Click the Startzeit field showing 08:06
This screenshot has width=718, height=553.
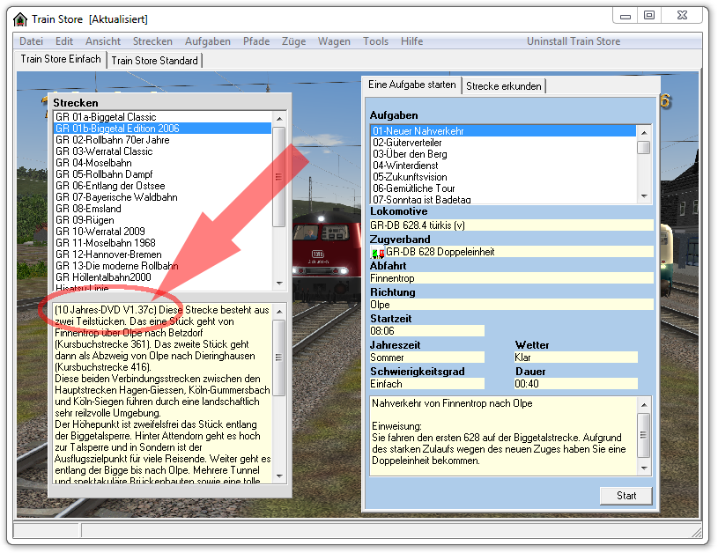click(426, 331)
